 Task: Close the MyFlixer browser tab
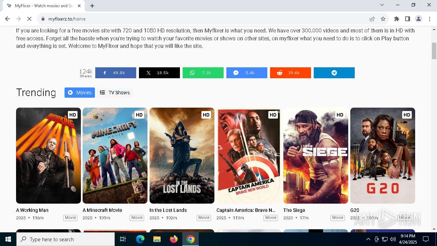coord(79,6)
